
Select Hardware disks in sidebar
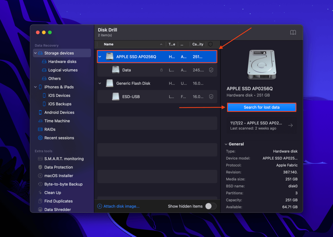tap(62, 62)
